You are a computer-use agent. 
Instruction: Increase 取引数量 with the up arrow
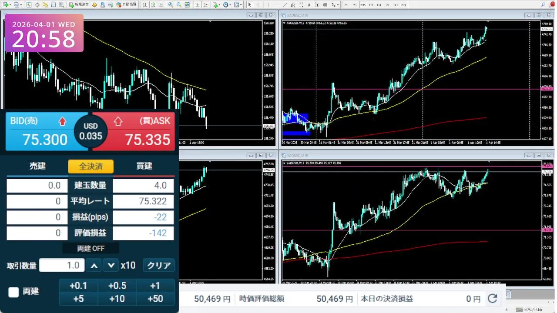(94, 265)
